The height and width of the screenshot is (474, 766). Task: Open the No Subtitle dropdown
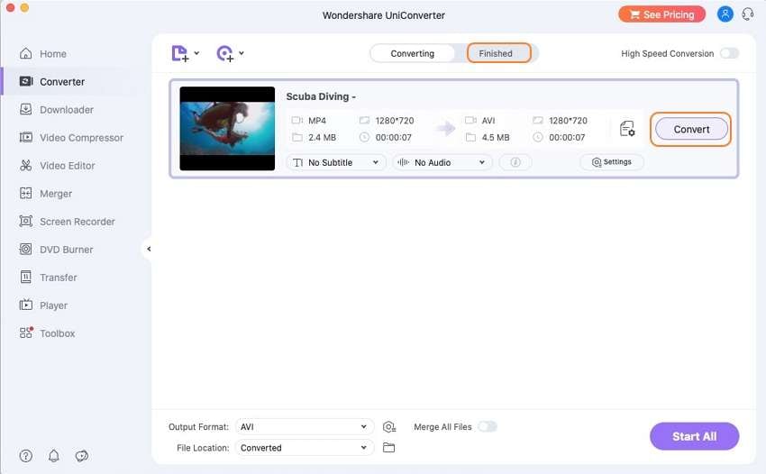tap(336, 162)
